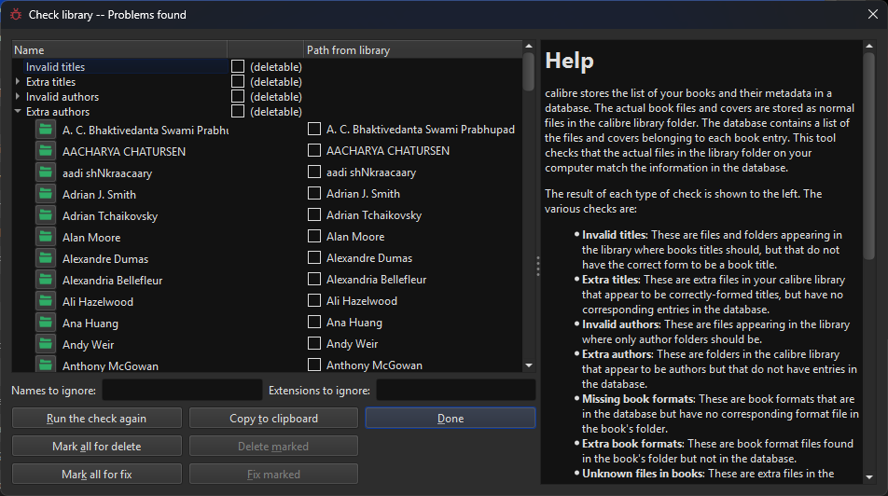Check the Alan Moore path checkbox
This screenshot has width=888, height=496.
[314, 236]
